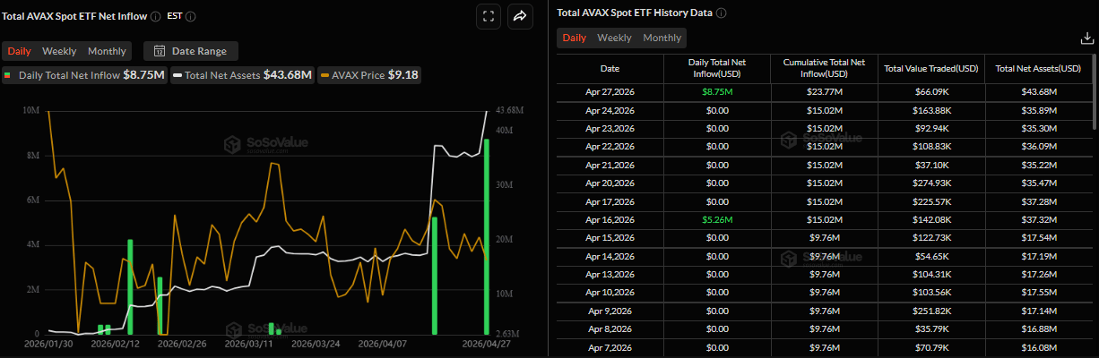Screen dimensions: 1099x358
Task: Click the Apr 16,2026 $5.26M inflow value
Action: 717,220
